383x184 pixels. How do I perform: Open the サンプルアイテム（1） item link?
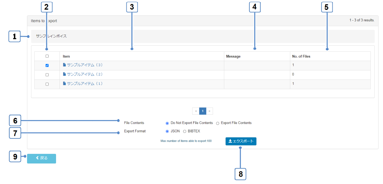[85, 83]
